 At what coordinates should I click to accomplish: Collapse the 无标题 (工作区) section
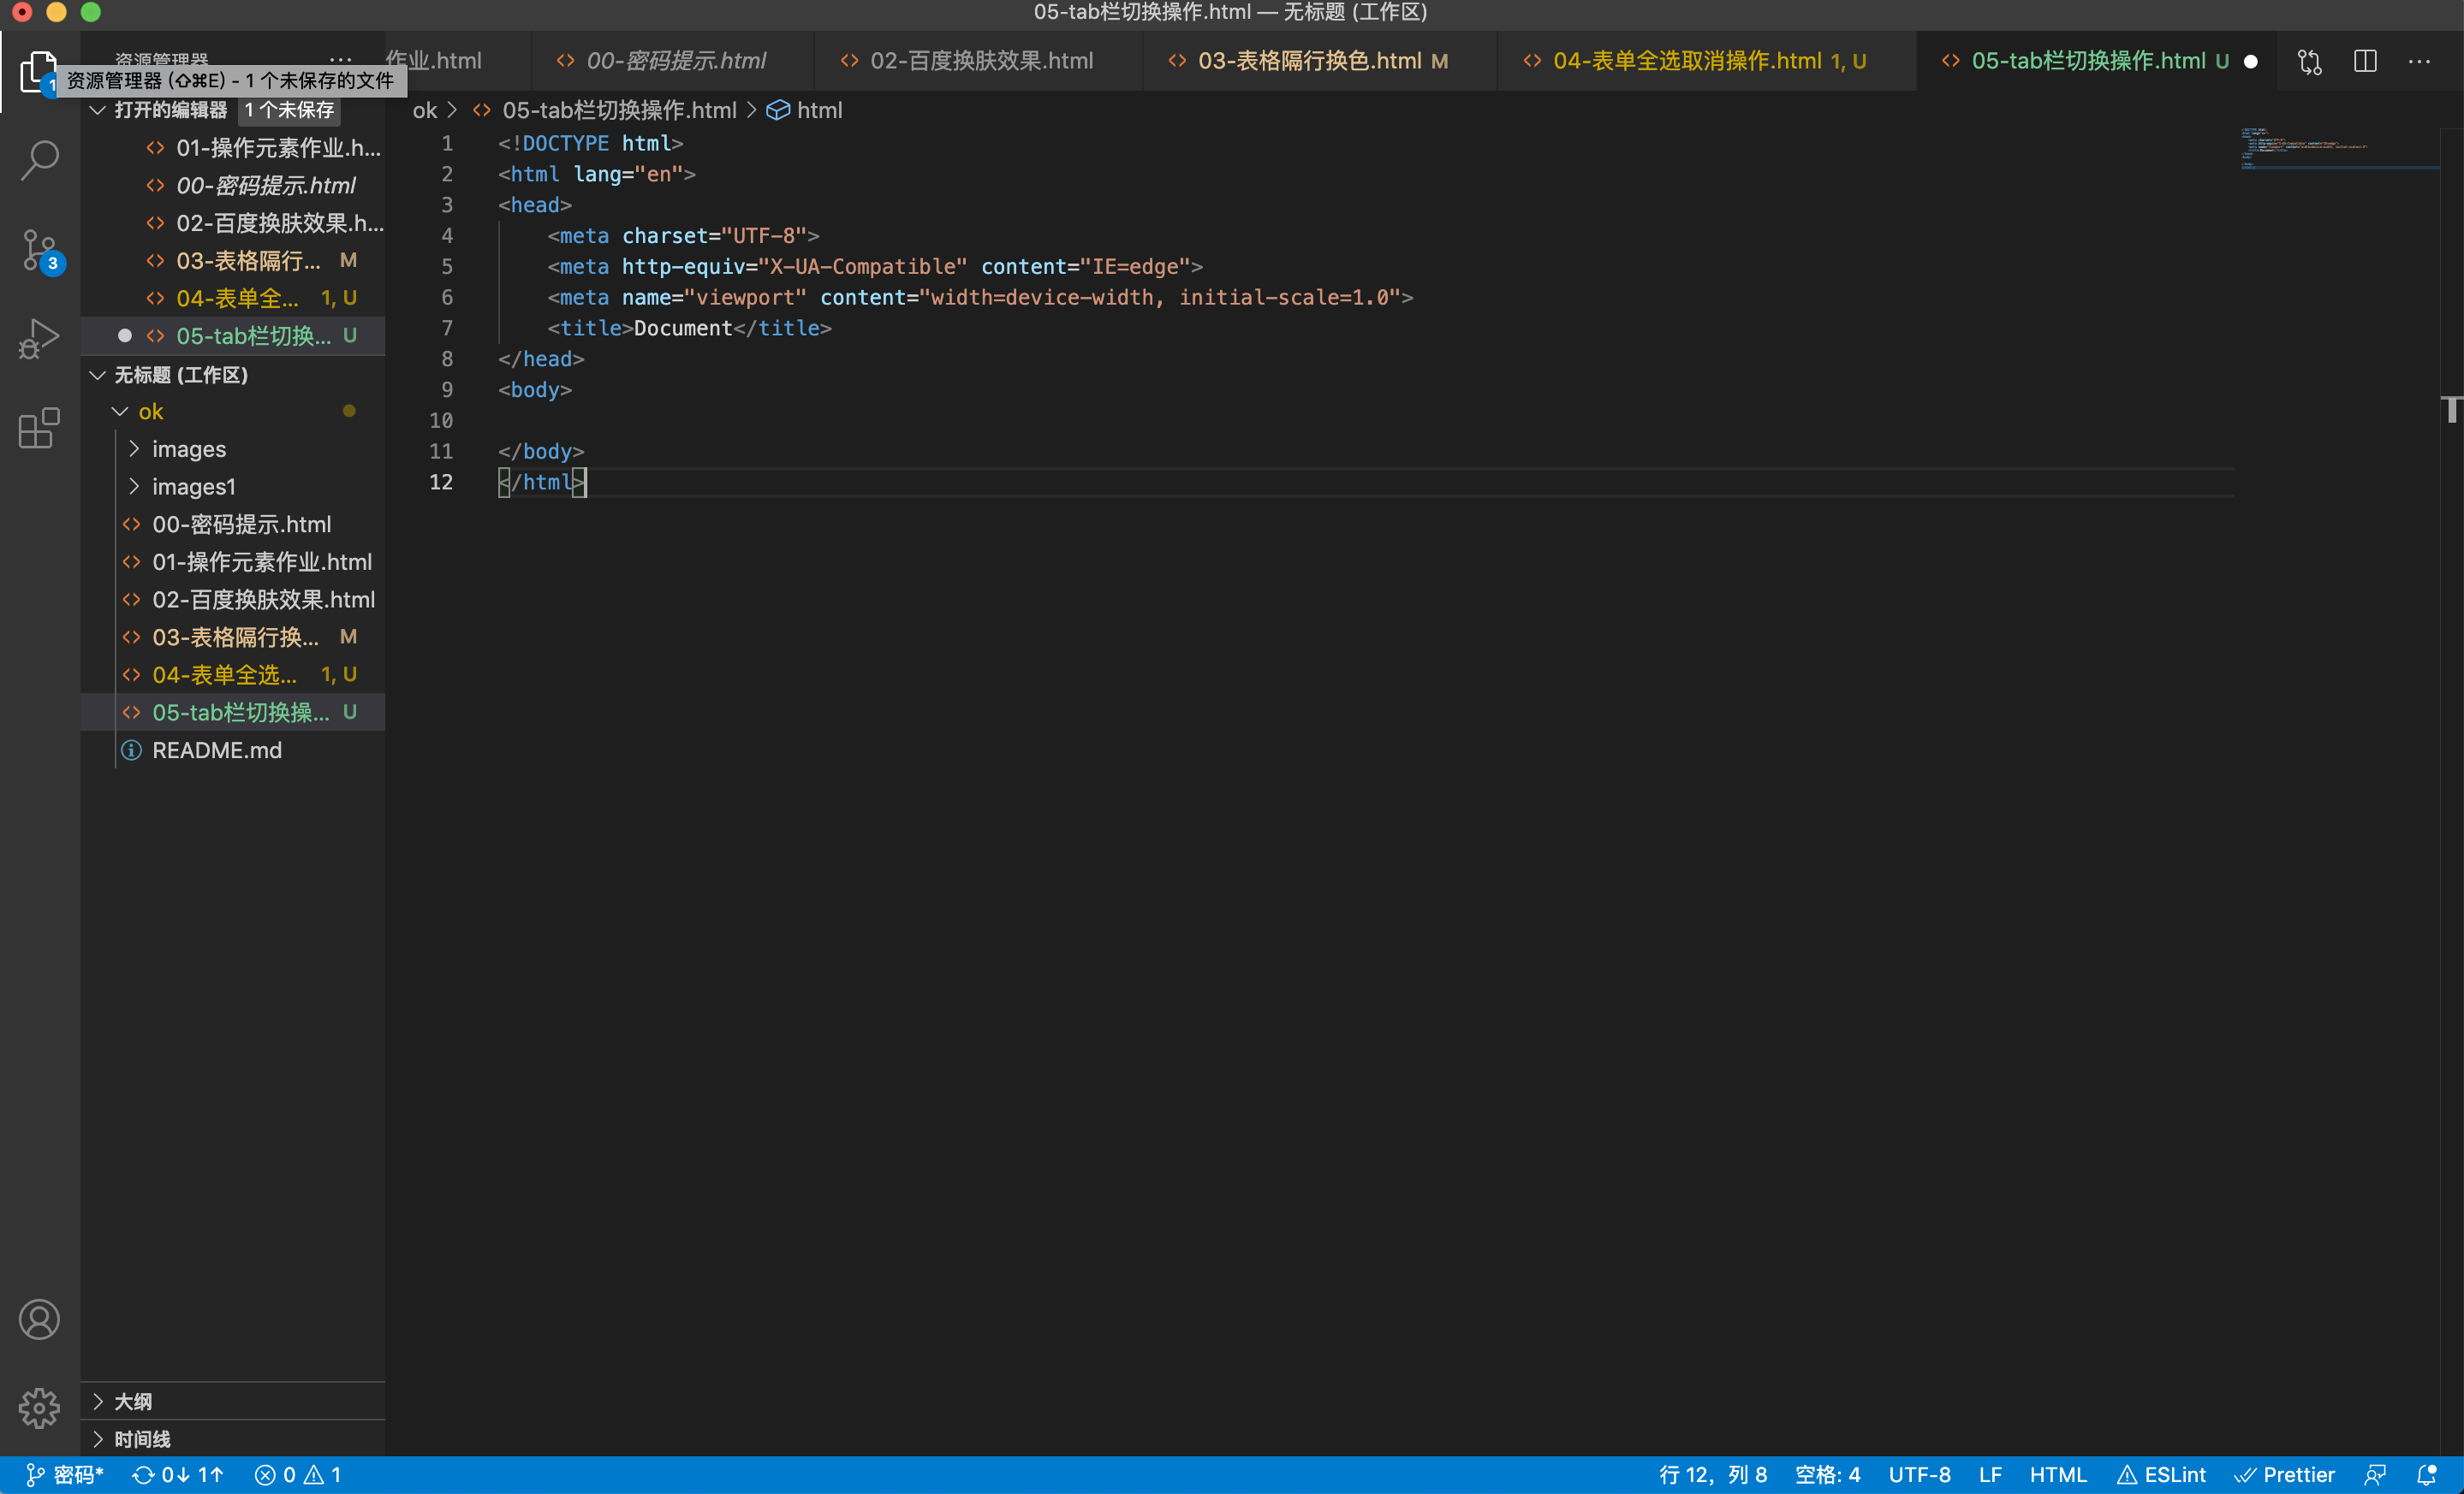(x=97, y=375)
